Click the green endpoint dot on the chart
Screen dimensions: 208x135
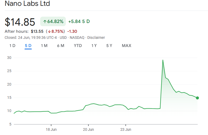coord(197,98)
